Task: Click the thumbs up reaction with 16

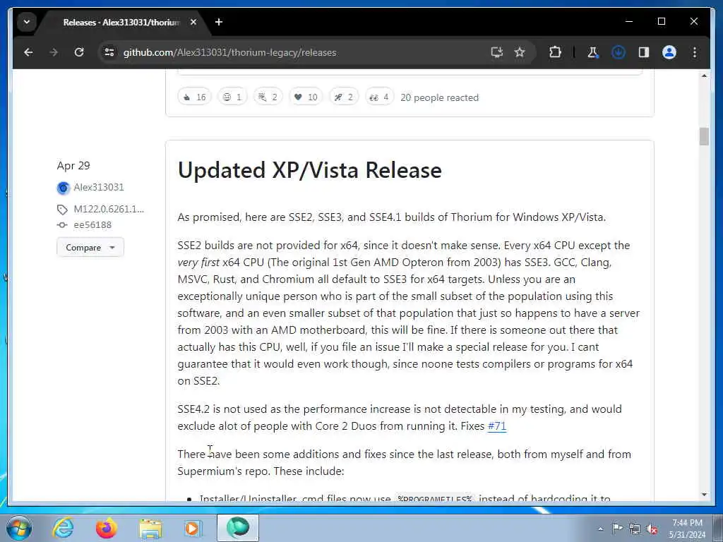Action: click(194, 97)
